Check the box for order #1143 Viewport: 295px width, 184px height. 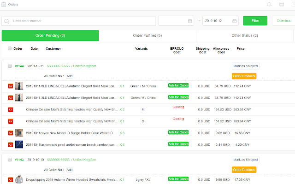point(10,160)
